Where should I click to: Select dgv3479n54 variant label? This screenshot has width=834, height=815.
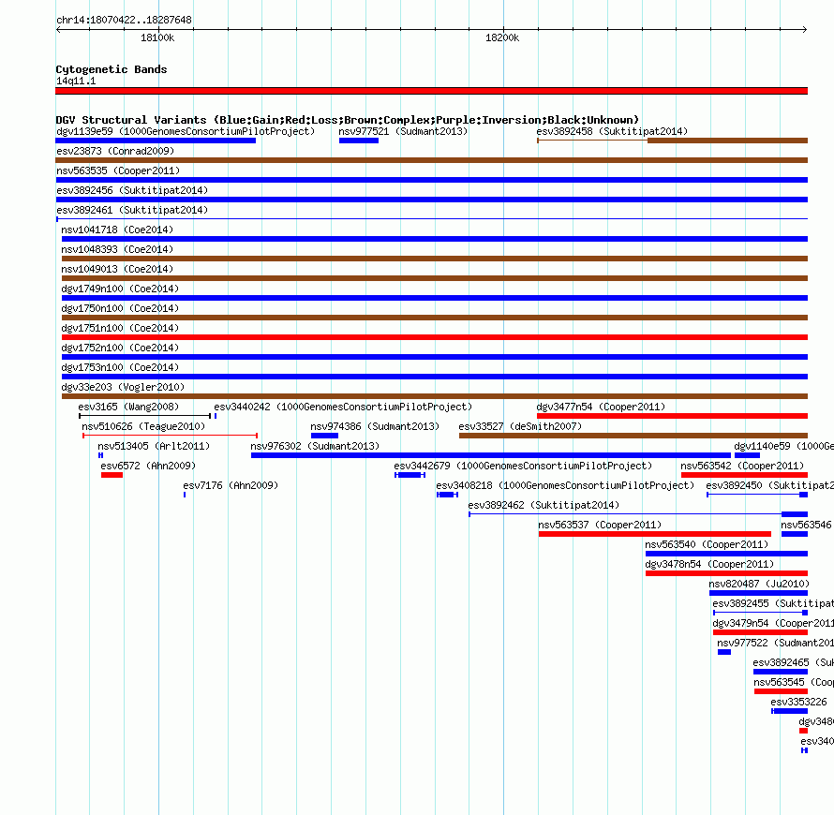point(773,623)
